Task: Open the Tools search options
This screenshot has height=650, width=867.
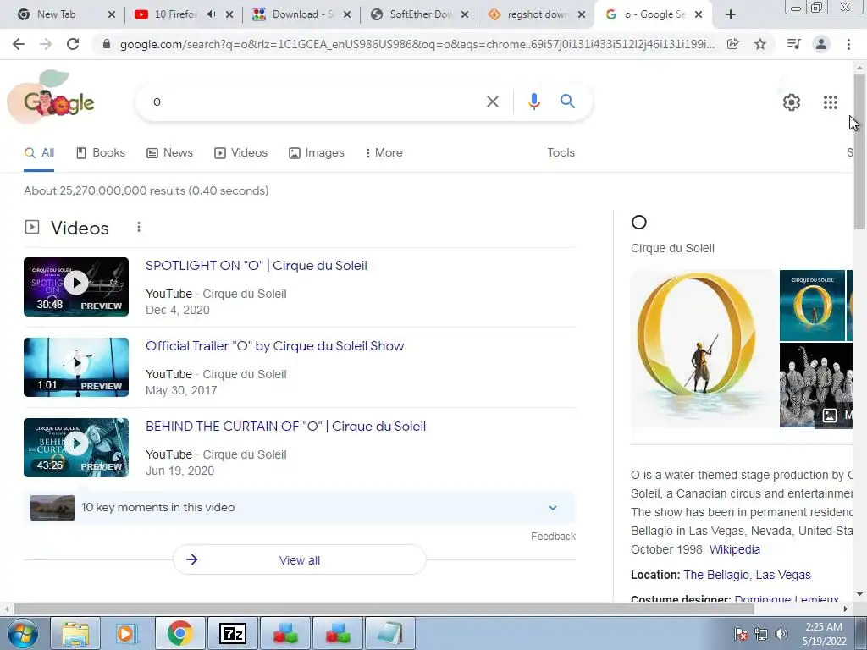Action: point(561,152)
